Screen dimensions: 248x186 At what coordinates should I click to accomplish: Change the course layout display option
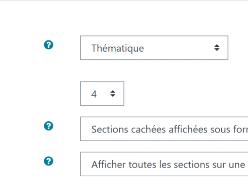point(164,164)
